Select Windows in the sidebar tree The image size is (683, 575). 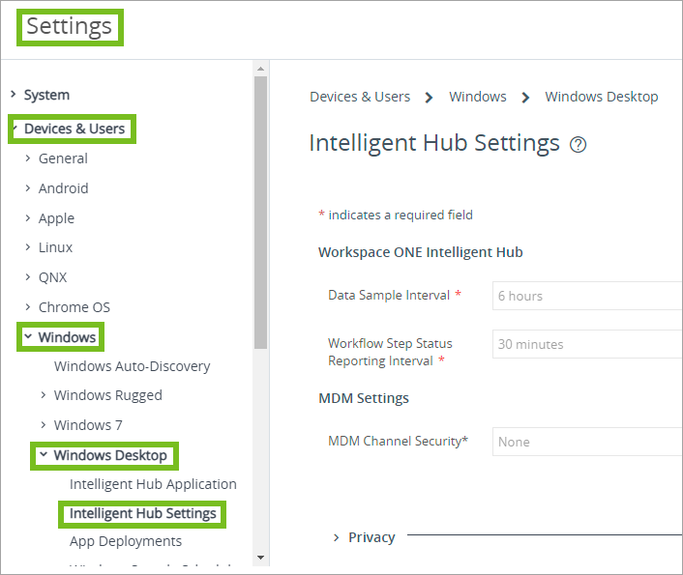(x=67, y=337)
